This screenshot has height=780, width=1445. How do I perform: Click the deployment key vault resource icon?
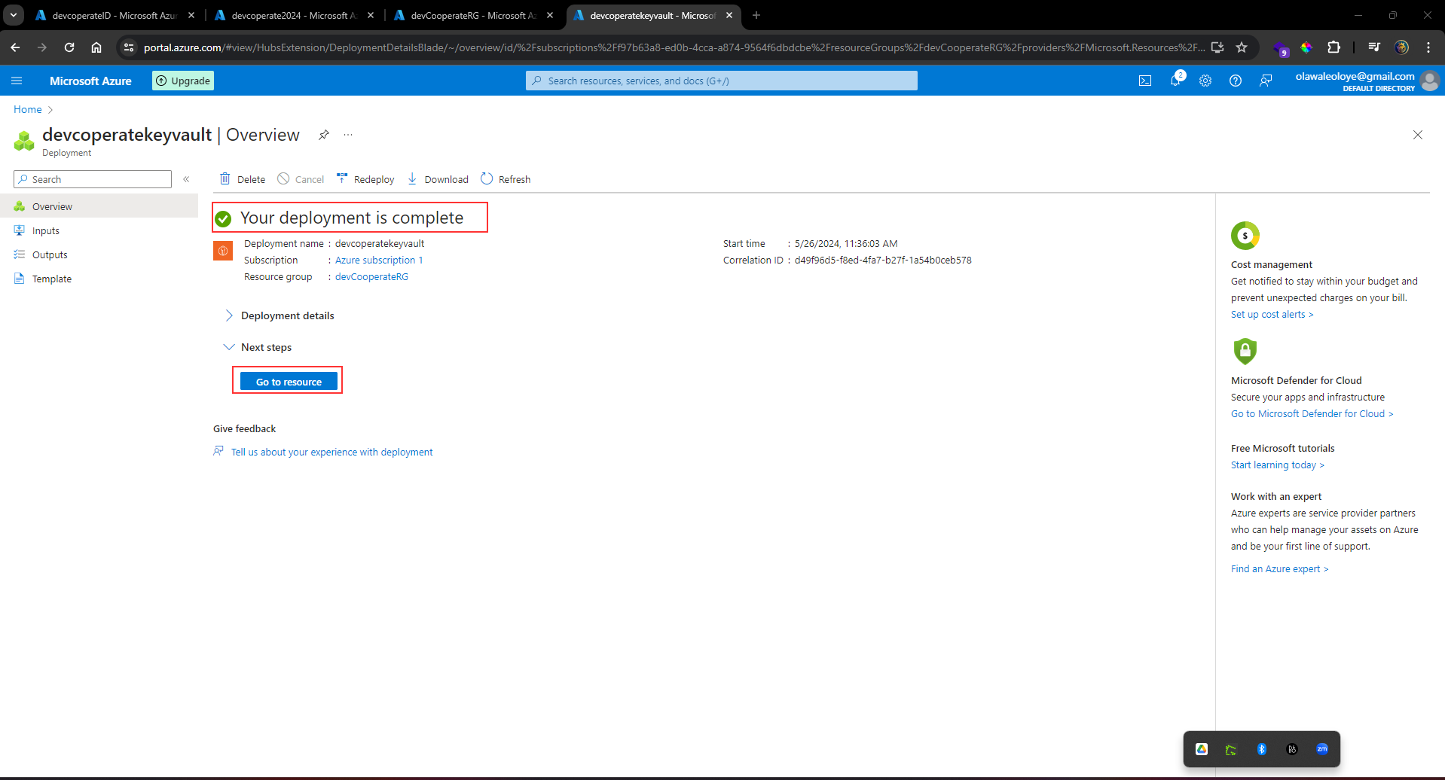223,251
